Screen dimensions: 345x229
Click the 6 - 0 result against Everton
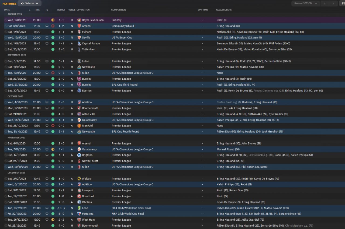pos(61,91)
